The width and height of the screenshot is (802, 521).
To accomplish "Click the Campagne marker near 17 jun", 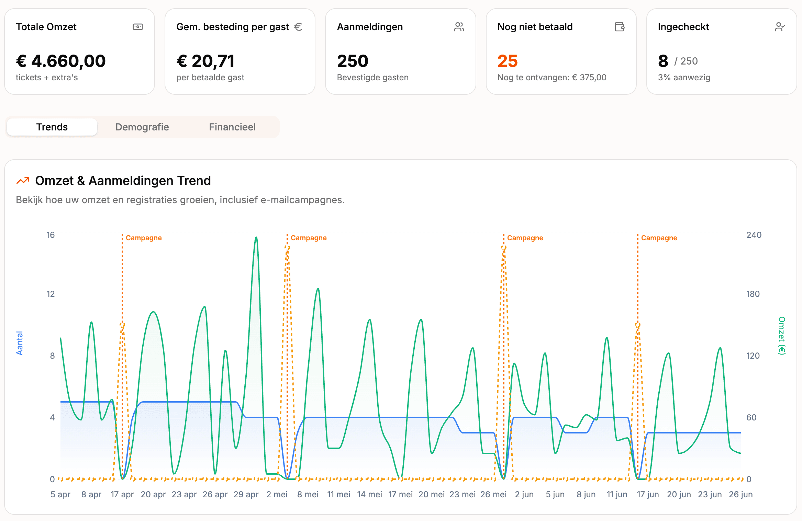I will 659,238.
